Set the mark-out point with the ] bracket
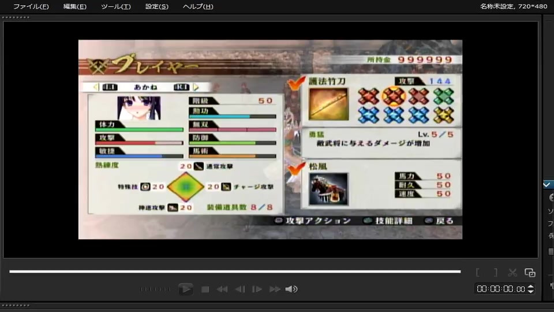The height and width of the screenshot is (312, 554). [x=496, y=272]
